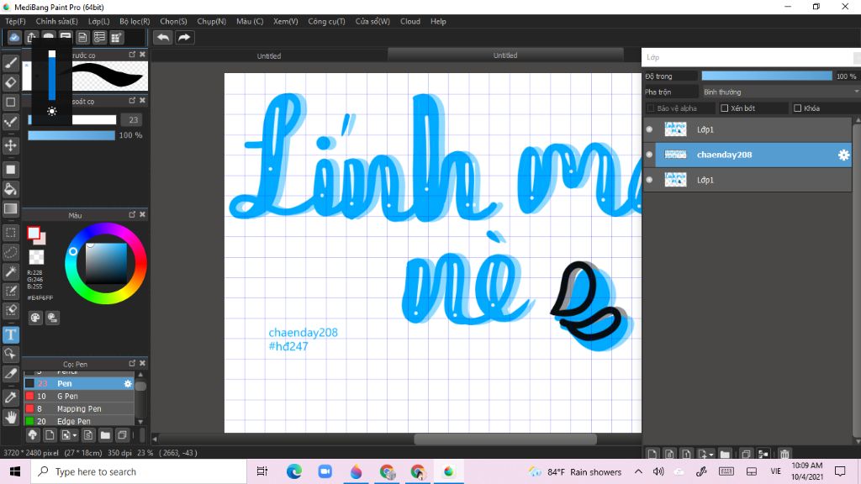
Task: Click the brightness sun icon
Action: click(x=51, y=112)
